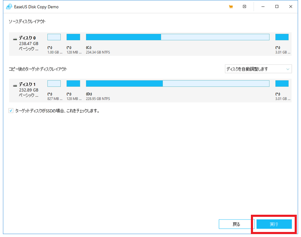
Task: Select the D: 228.95 GB NTFS target partition
Action: [x=177, y=83]
